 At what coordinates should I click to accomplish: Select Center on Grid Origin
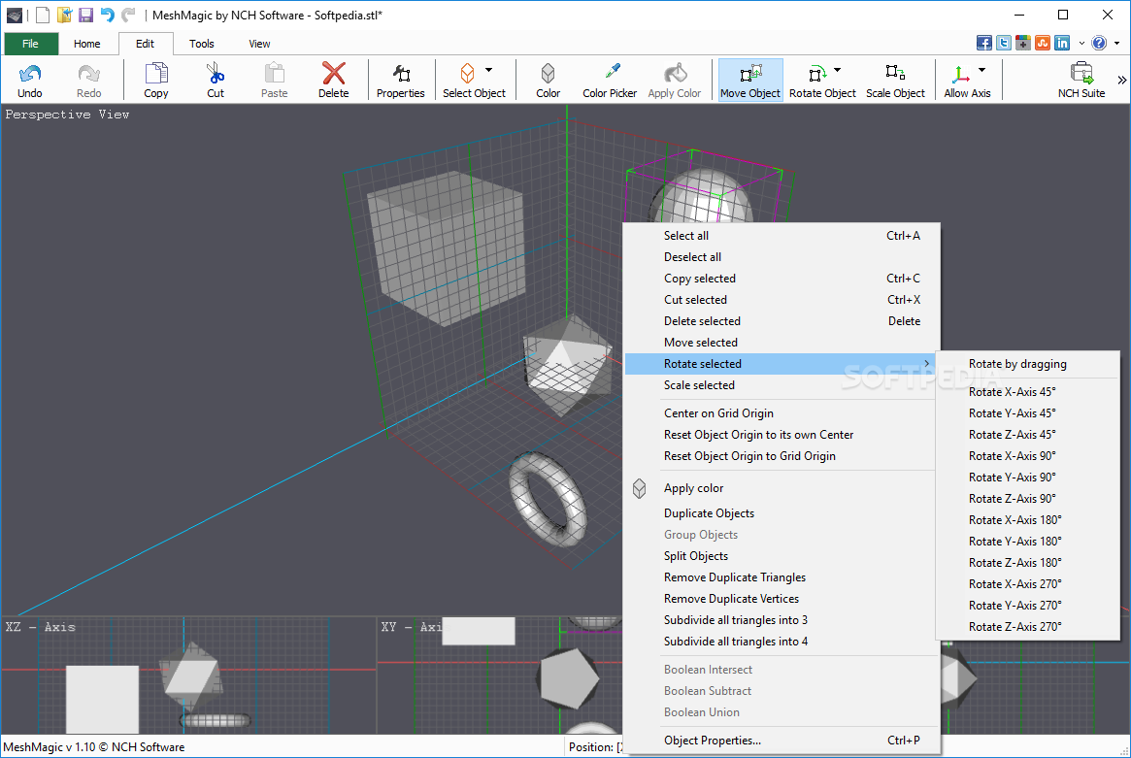(782, 413)
